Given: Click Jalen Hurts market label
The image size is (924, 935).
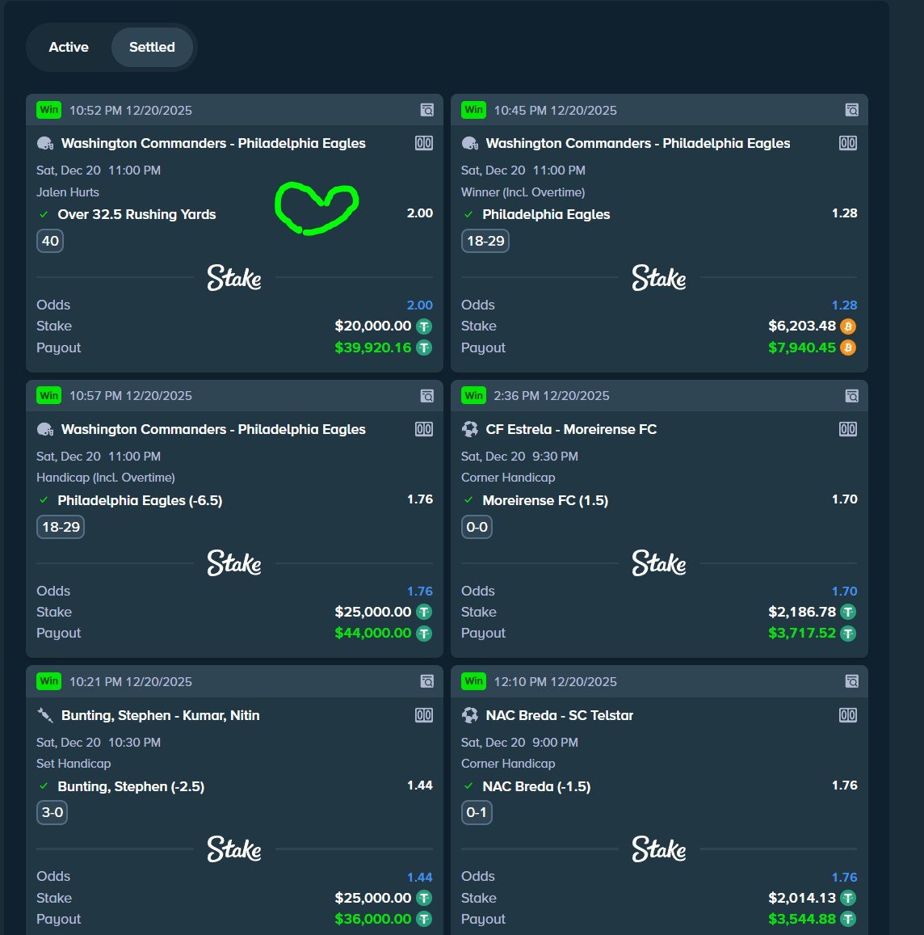Looking at the screenshot, I should (x=67, y=192).
